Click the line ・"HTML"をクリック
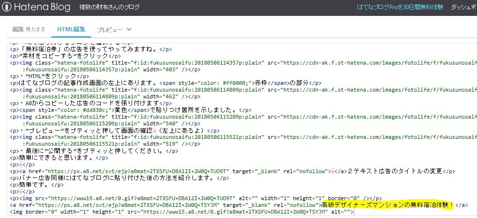 click(50, 76)
